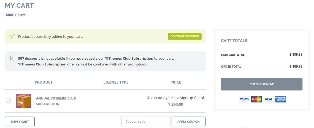Click the Cart Totals heading

[x=234, y=41]
